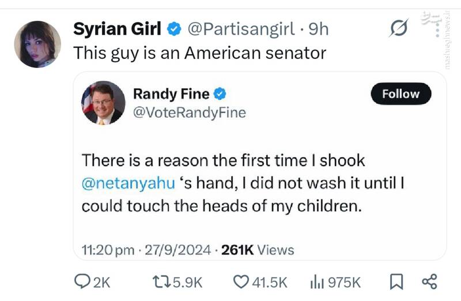Open Randy Fine's profile picture
Viewport: 461px width, 301px height.
pos(103,103)
